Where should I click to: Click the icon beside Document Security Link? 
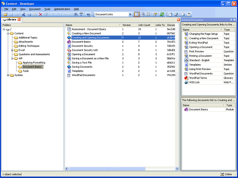point(69,50)
